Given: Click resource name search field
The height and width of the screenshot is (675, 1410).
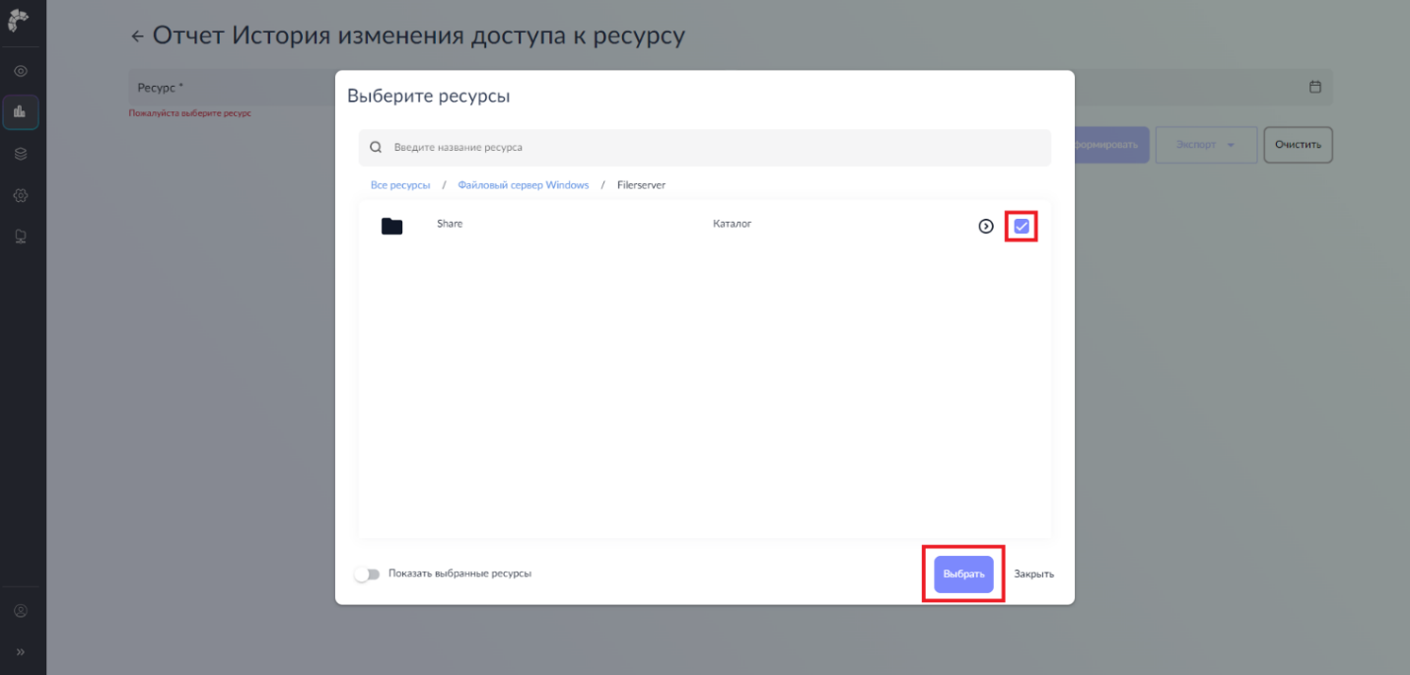Looking at the screenshot, I should pos(705,147).
